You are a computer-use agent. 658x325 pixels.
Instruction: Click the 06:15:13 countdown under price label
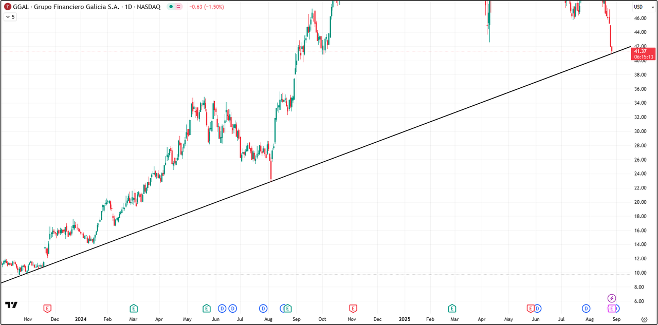tap(644, 57)
